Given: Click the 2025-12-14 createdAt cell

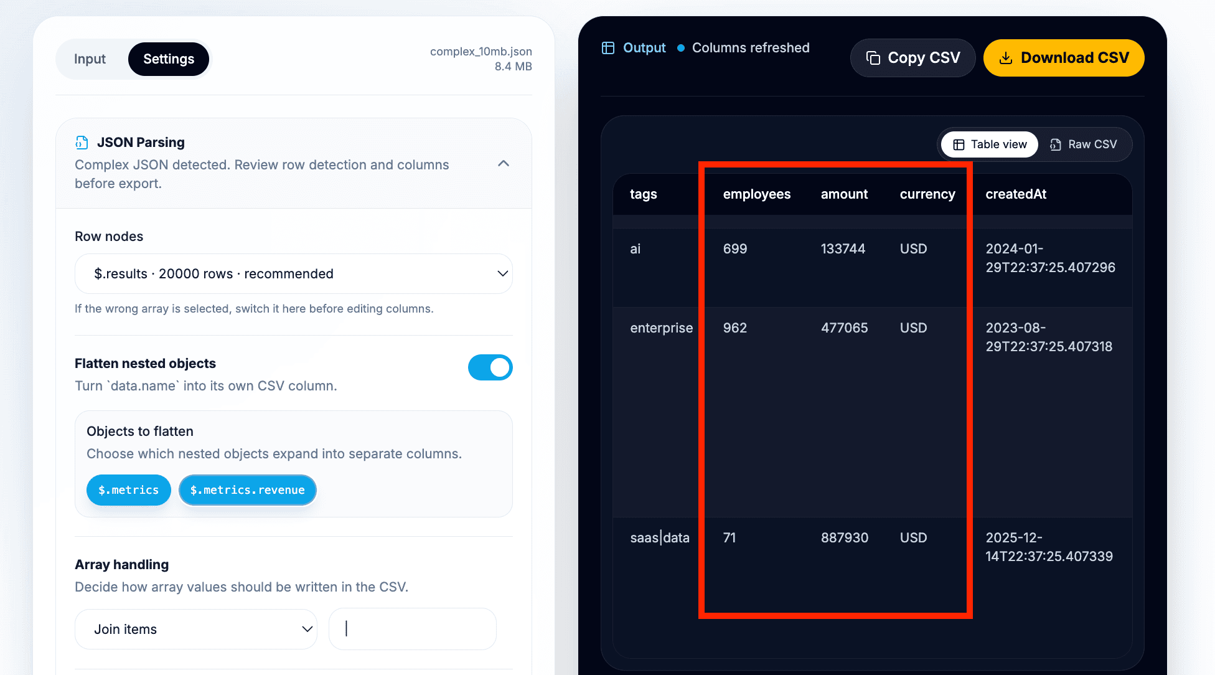Looking at the screenshot, I should point(1049,547).
